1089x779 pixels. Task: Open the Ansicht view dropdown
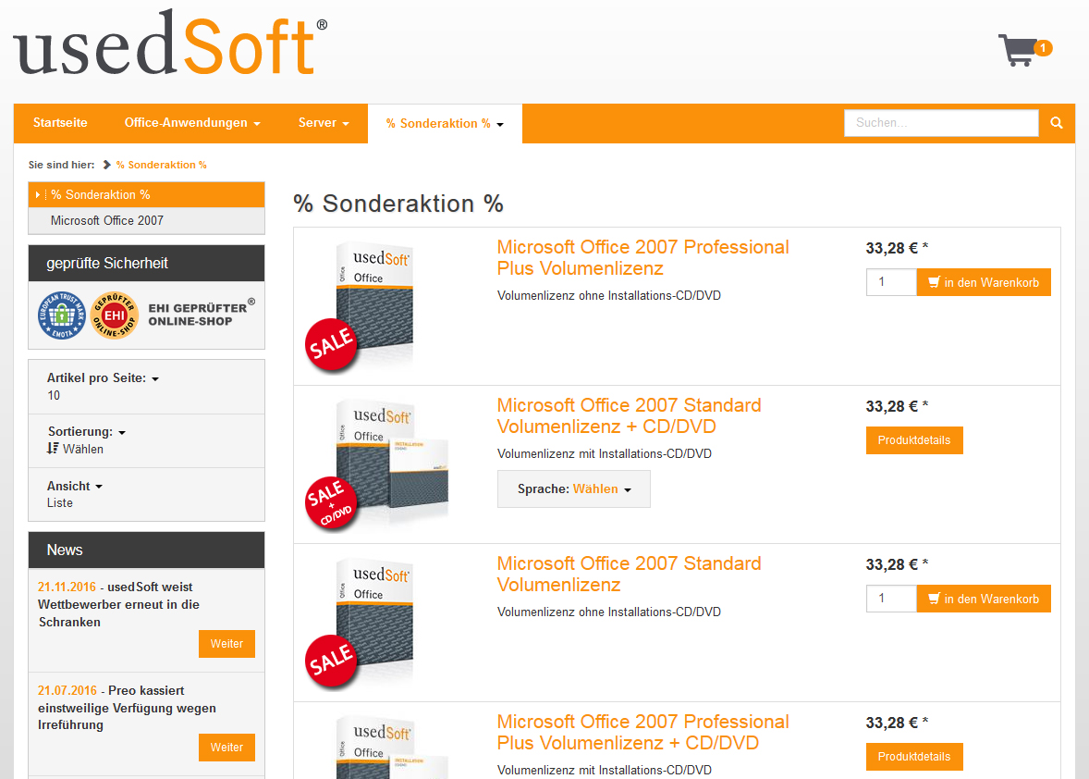coord(74,487)
